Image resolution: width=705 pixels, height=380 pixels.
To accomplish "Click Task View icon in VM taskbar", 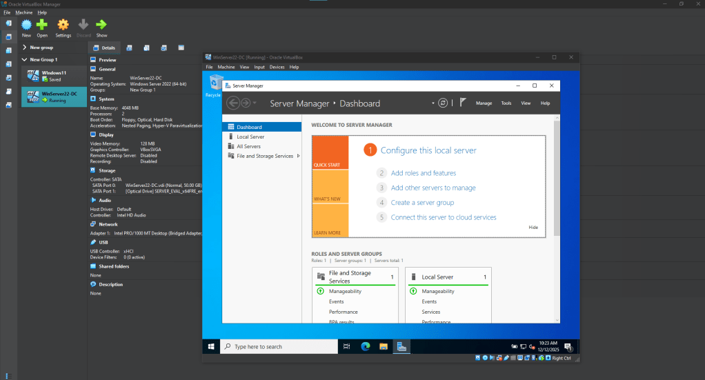I will point(346,346).
